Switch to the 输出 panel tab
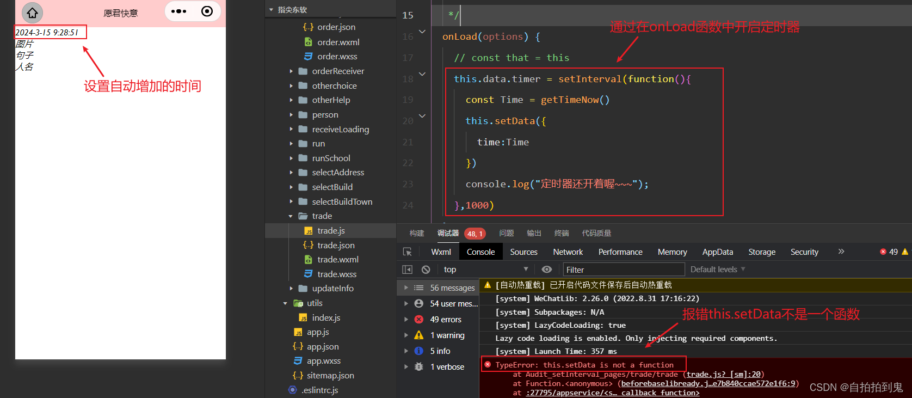Image resolution: width=912 pixels, height=398 pixels. tap(534, 233)
